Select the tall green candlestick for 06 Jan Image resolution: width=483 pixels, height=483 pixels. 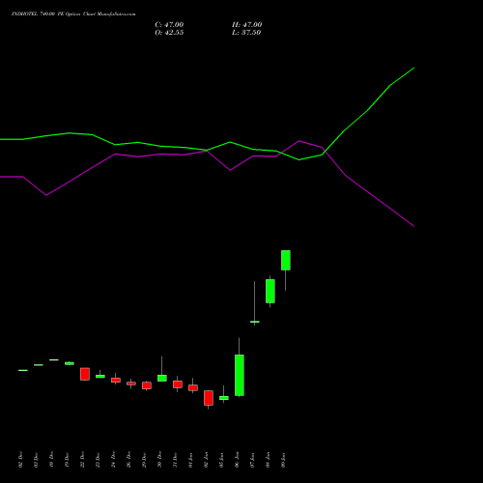click(x=240, y=375)
